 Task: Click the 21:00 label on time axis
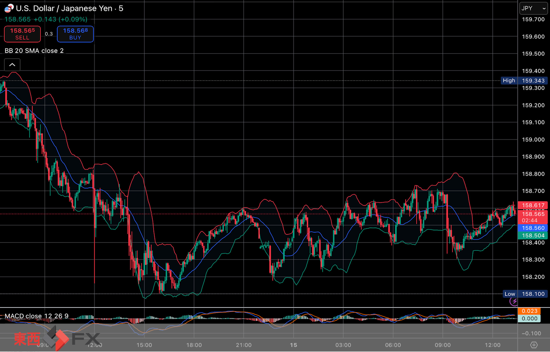[244, 345]
